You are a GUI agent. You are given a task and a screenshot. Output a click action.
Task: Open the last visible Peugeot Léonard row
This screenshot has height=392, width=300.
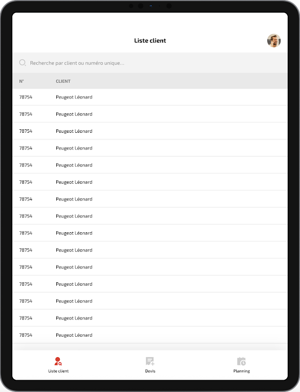(150, 335)
